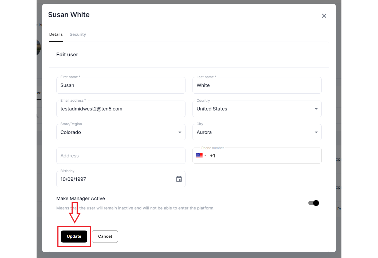Screen dimensions: 378x258
Task: Focus the Phone number input
Action: tap(264, 156)
